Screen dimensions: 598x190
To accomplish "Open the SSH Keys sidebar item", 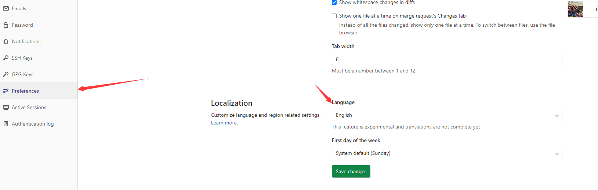I will [x=22, y=58].
